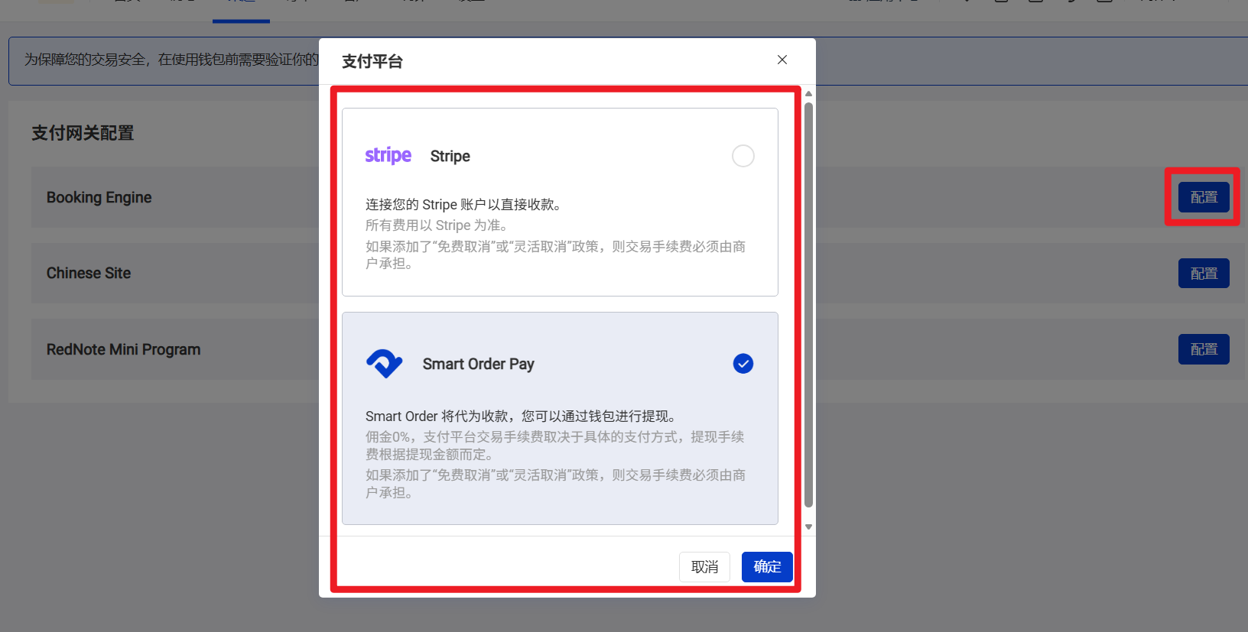This screenshot has height=632, width=1248.
Task: Click the RedNote Mini Program row label
Action: (124, 349)
